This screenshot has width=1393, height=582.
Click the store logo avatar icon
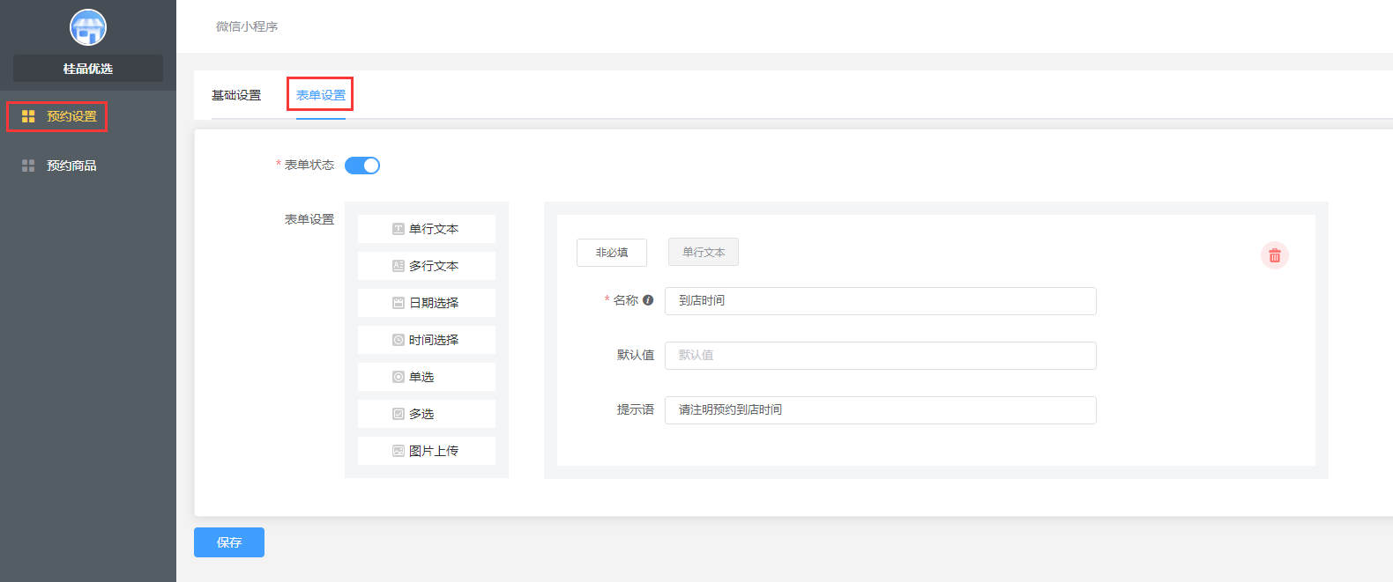[x=88, y=27]
